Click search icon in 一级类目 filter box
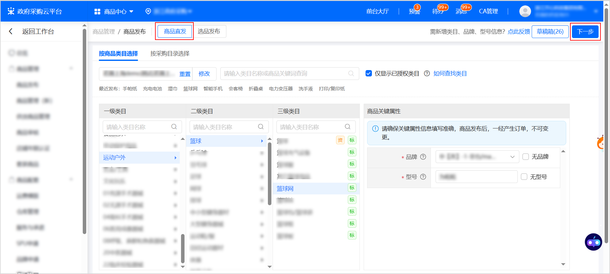 pyautogui.click(x=174, y=127)
